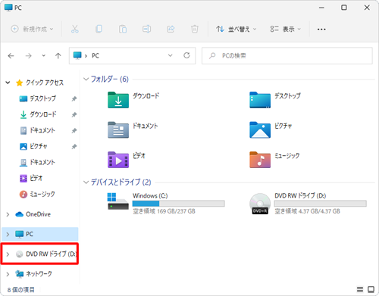
Task: Collapse the フォルダー (6) group
Action: 86,79
